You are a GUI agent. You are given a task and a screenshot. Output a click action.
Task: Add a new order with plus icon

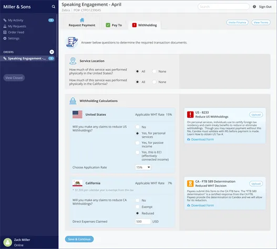point(52,52)
